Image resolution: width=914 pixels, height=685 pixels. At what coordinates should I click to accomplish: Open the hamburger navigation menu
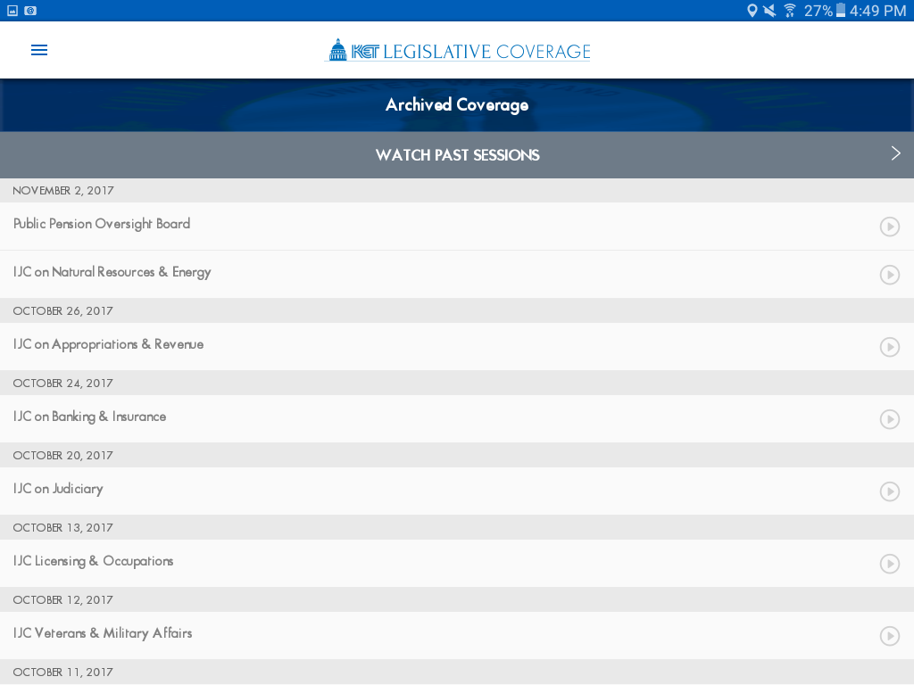click(x=39, y=50)
